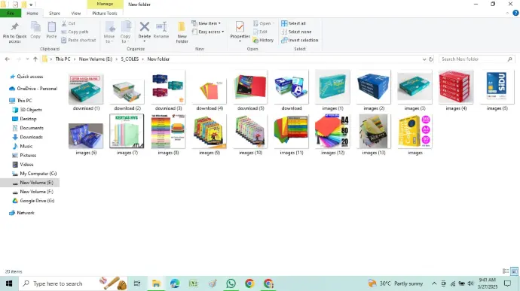Click the refresh icon beside address bar
Screen dimensions: 520x291
coord(431,59)
